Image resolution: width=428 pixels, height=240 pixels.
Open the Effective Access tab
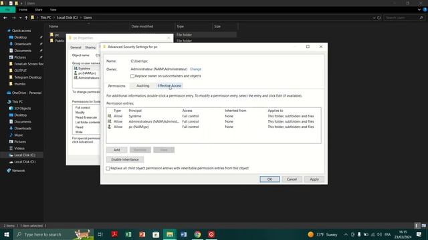tap(169, 86)
